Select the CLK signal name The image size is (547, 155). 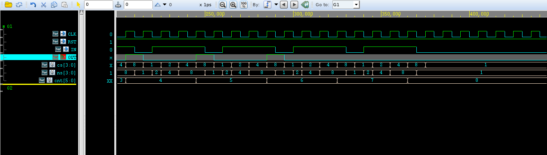(x=72, y=34)
